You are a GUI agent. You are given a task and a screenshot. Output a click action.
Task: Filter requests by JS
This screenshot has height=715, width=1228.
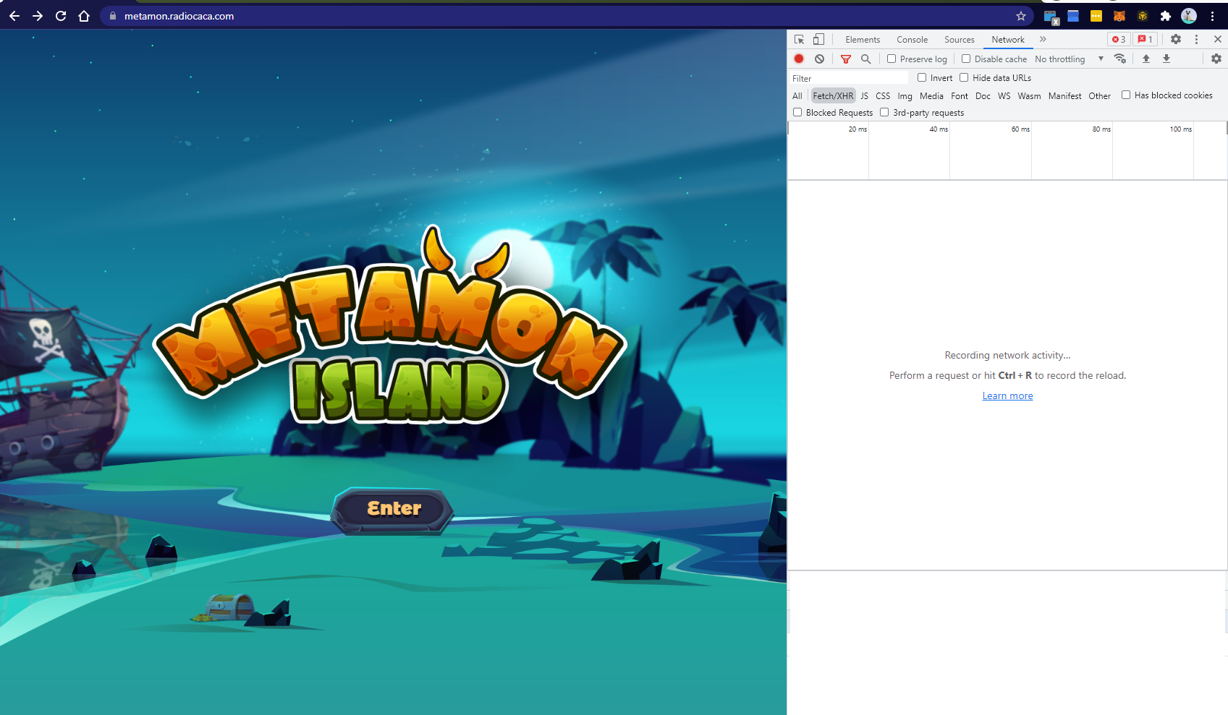(864, 96)
